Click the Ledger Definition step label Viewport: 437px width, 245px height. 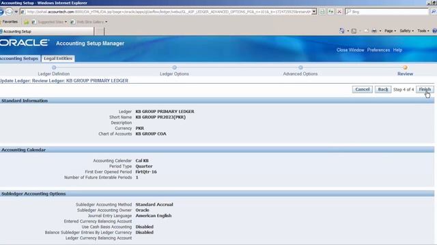tap(54, 74)
